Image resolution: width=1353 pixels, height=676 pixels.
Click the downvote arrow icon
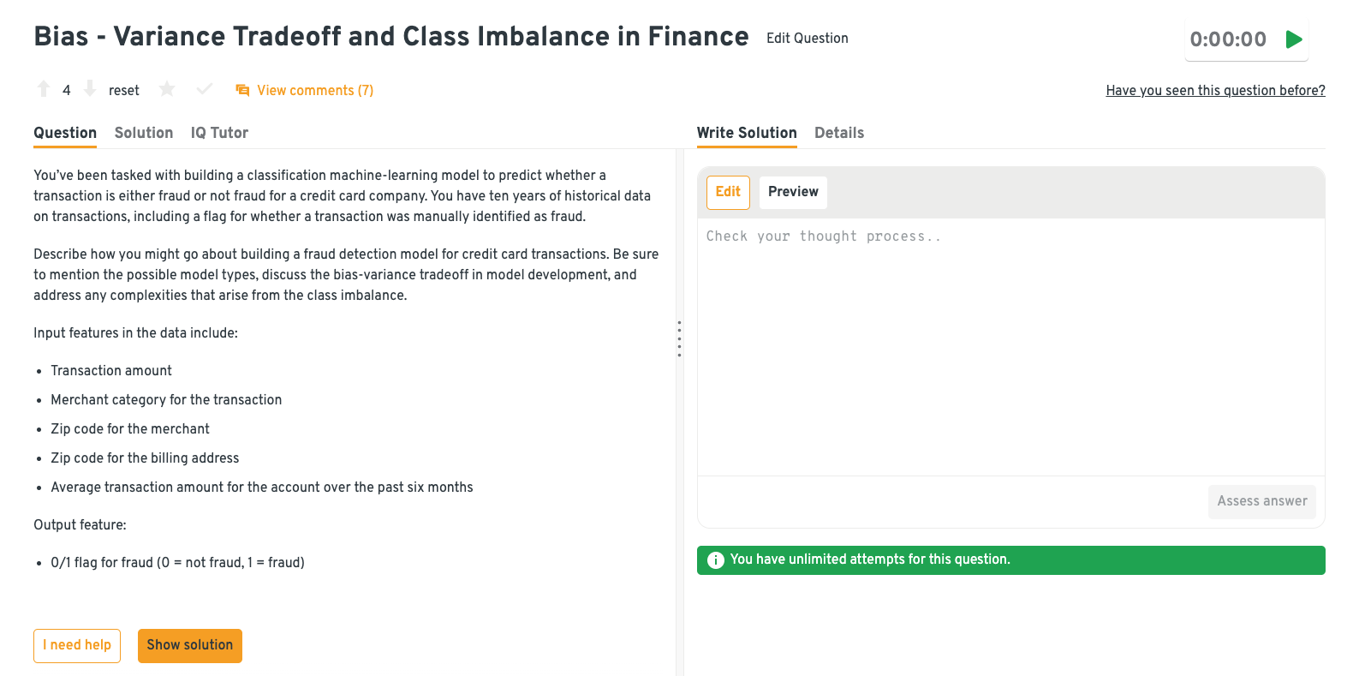pyautogui.click(x=90, y=89)
